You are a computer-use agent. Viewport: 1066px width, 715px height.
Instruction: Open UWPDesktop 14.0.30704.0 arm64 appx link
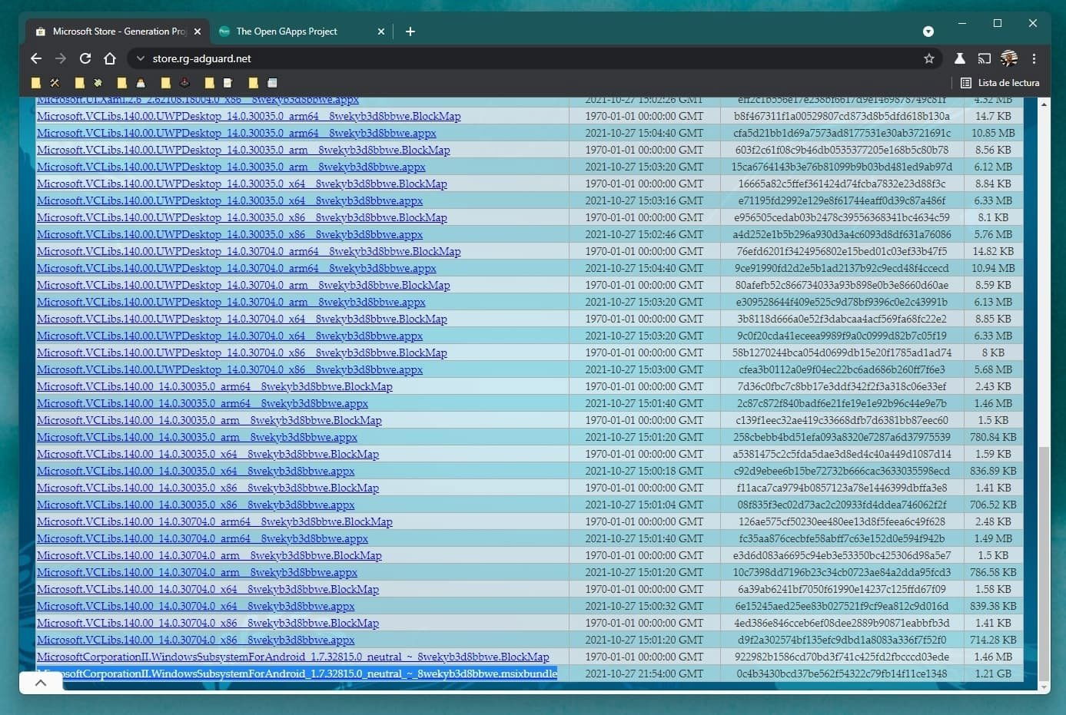tap(237, 268)
